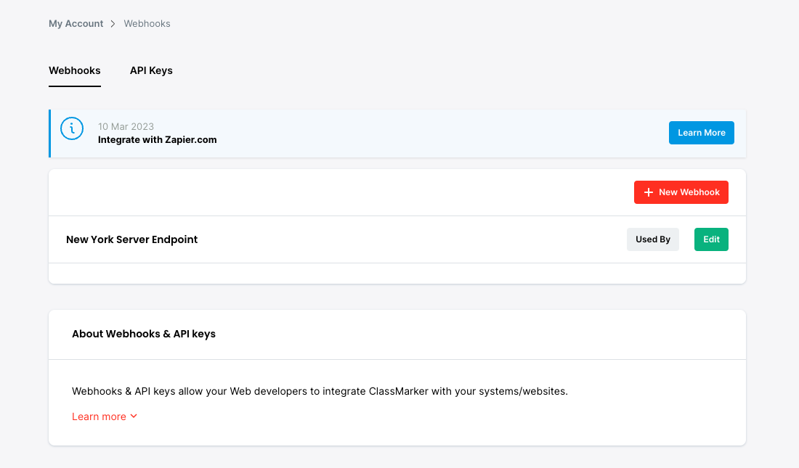799x468 pixels.
Task: Edit the New York Server Endpoint
Action: (x=710, y=239)
